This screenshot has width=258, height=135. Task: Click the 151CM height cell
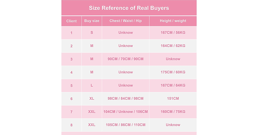click(173, 99)
